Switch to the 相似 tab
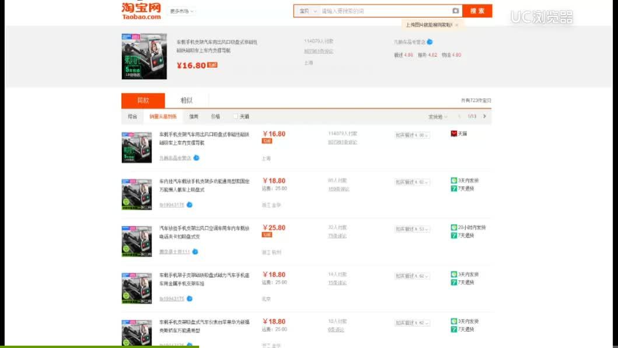This screenshot has width=618, height=348. click(x=186, y=100)
